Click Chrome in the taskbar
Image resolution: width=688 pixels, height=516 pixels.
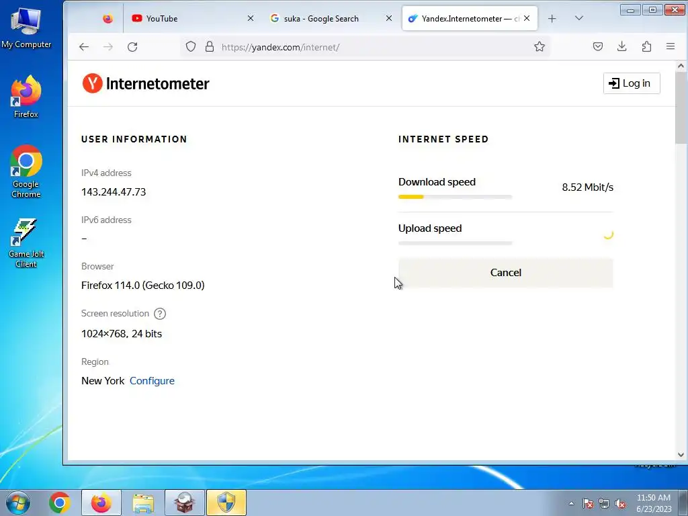pyautogui.click(x=60, y=503)
